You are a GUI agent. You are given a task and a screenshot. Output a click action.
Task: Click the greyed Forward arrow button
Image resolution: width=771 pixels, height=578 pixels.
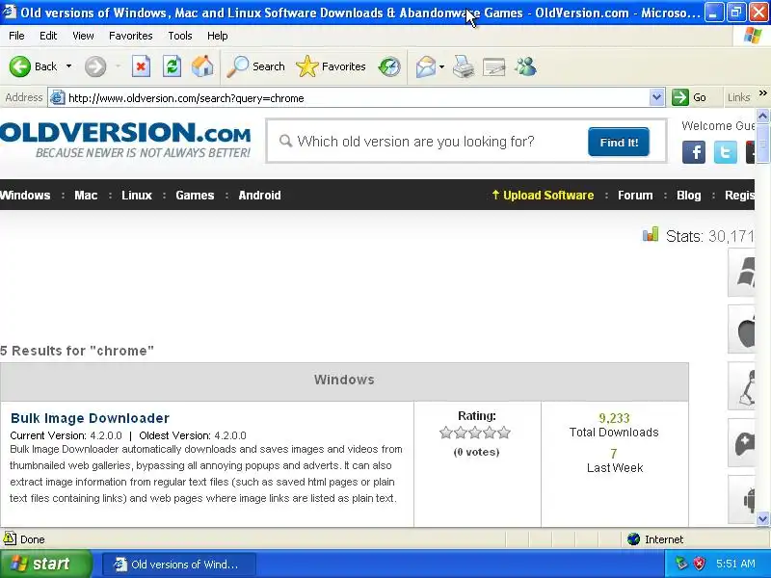point(94,66)
